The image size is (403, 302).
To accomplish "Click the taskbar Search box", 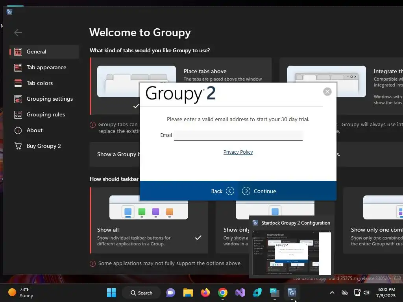I will pyautogui.click(x=141, y=293).
